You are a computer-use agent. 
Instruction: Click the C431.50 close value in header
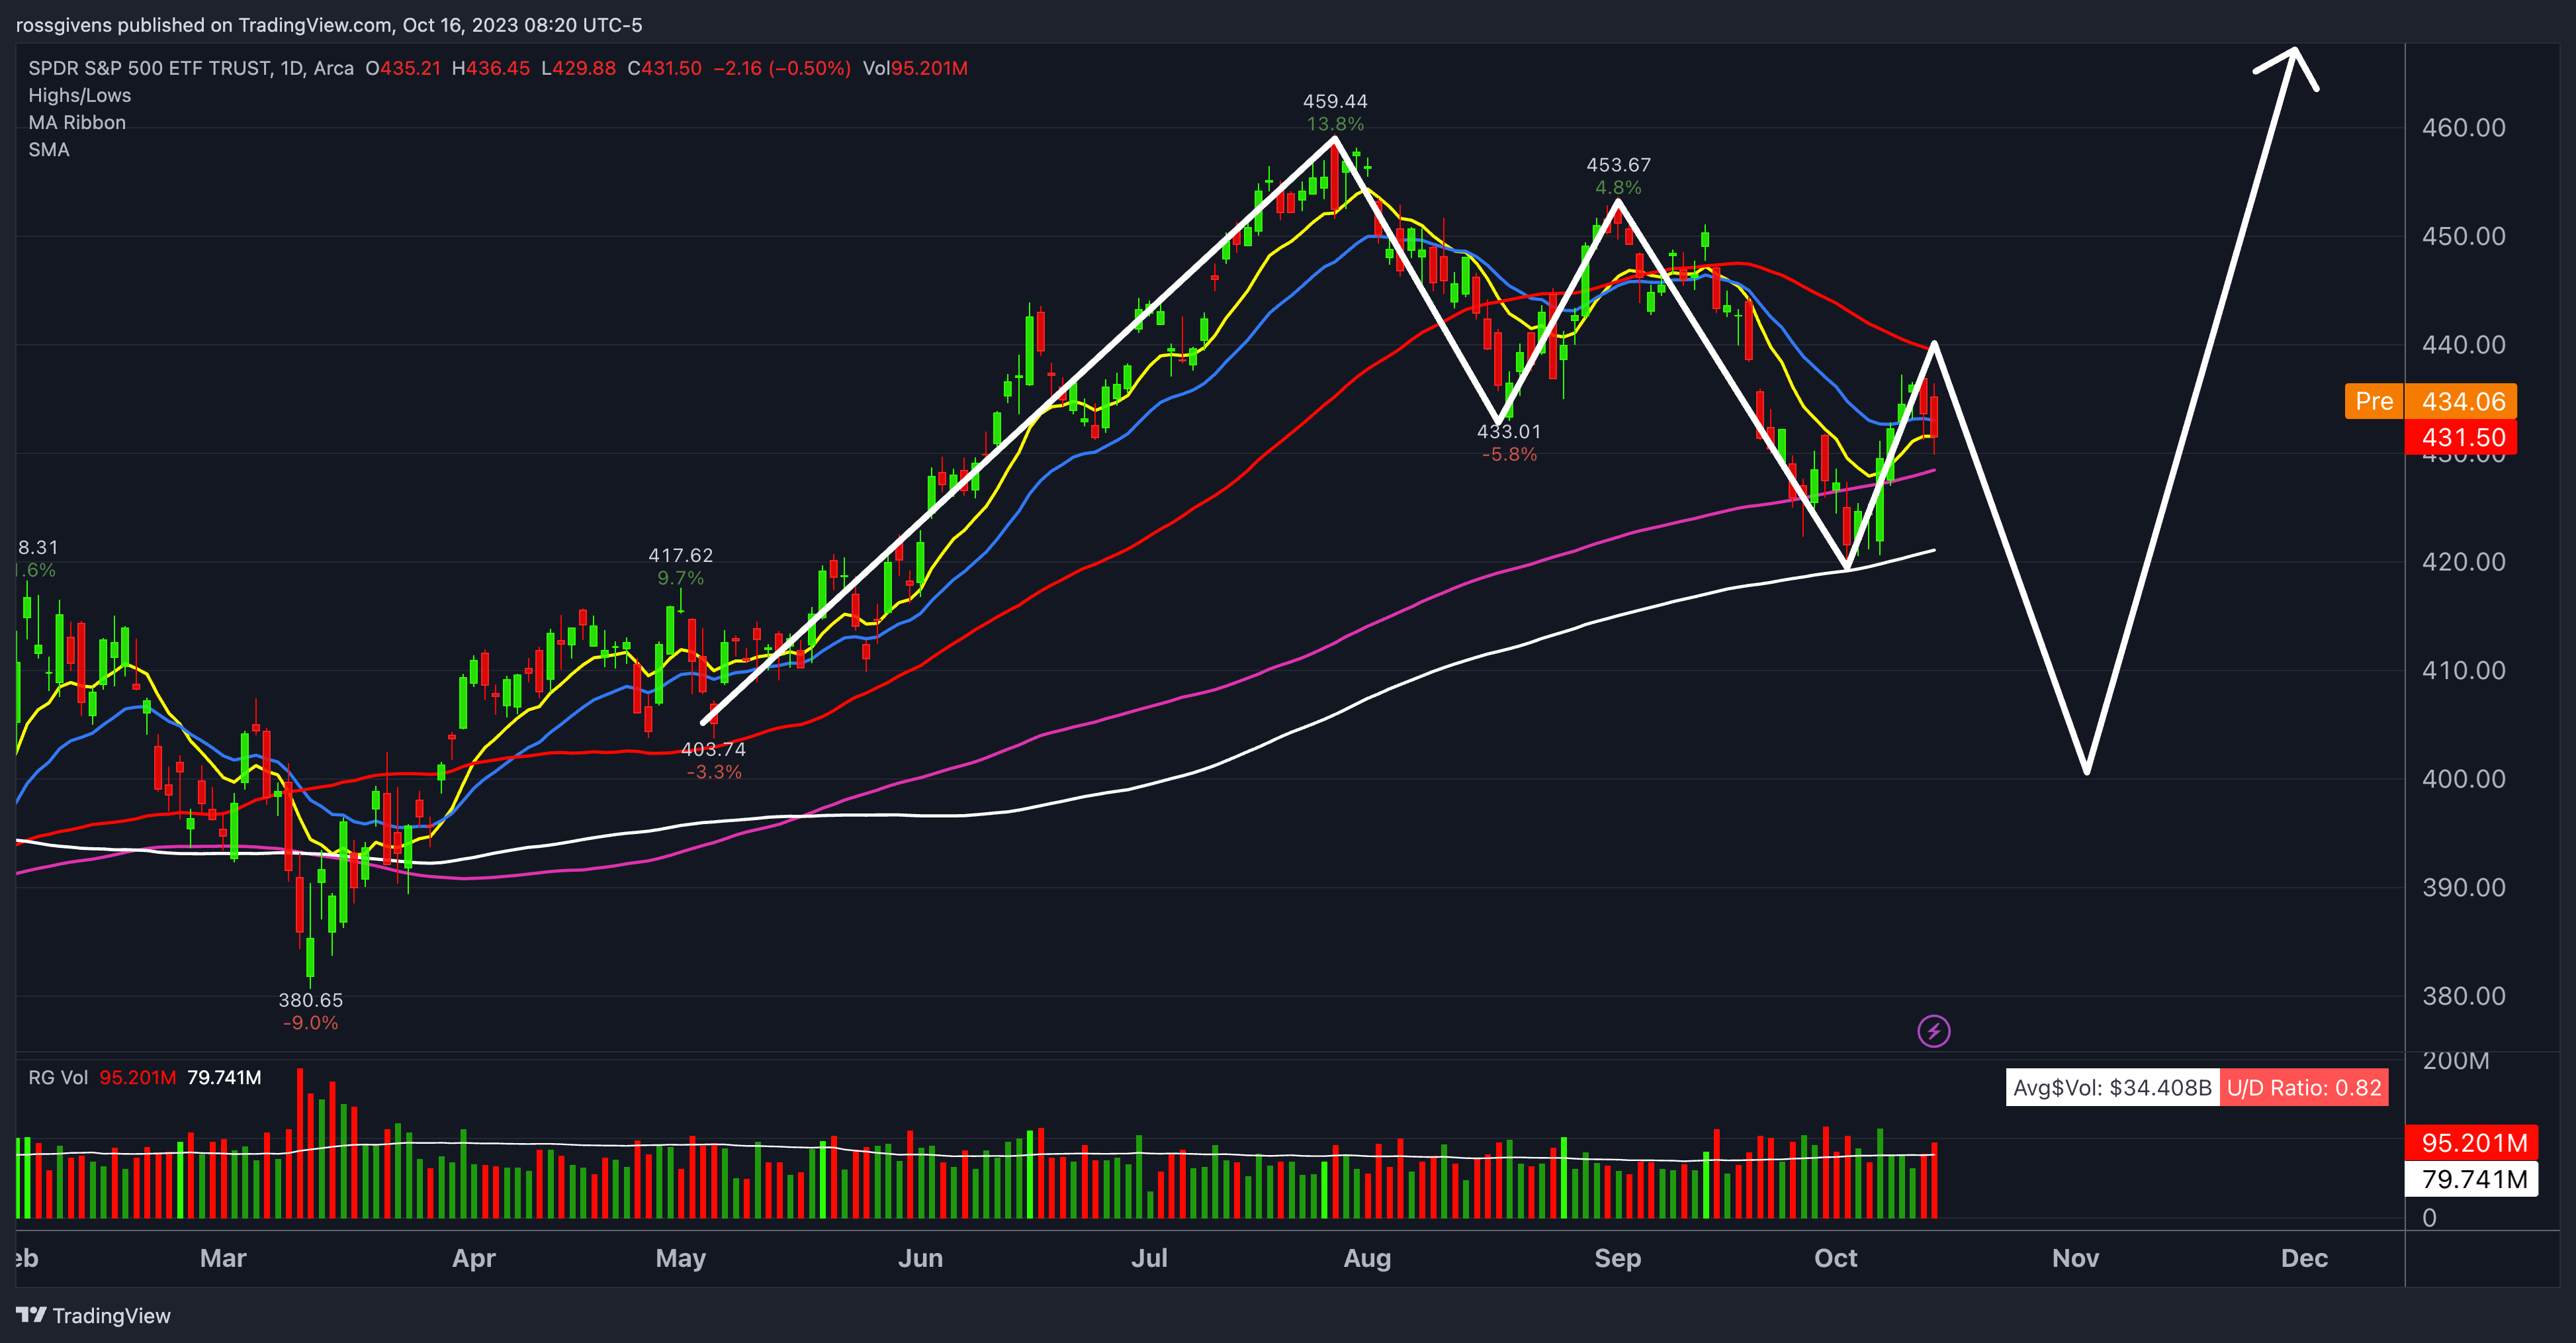click(664, 68)
